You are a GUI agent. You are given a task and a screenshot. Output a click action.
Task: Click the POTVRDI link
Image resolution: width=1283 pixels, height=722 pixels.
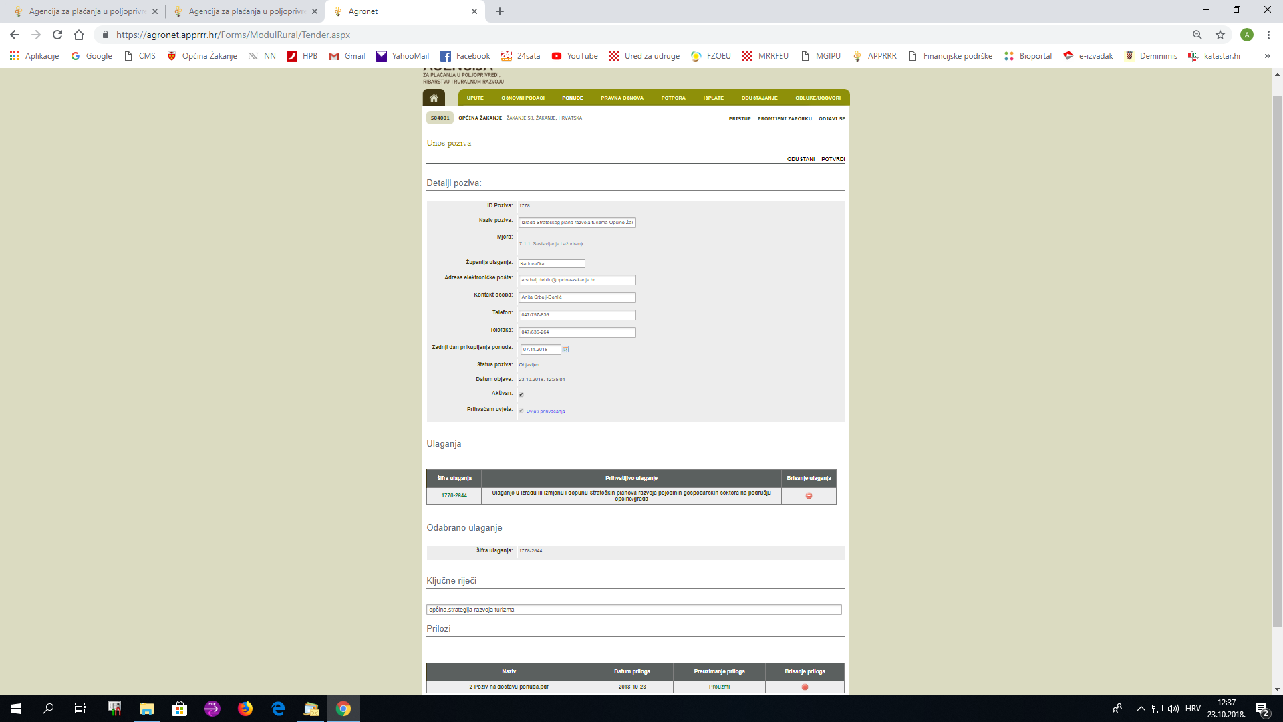click(x=833, y=159)
